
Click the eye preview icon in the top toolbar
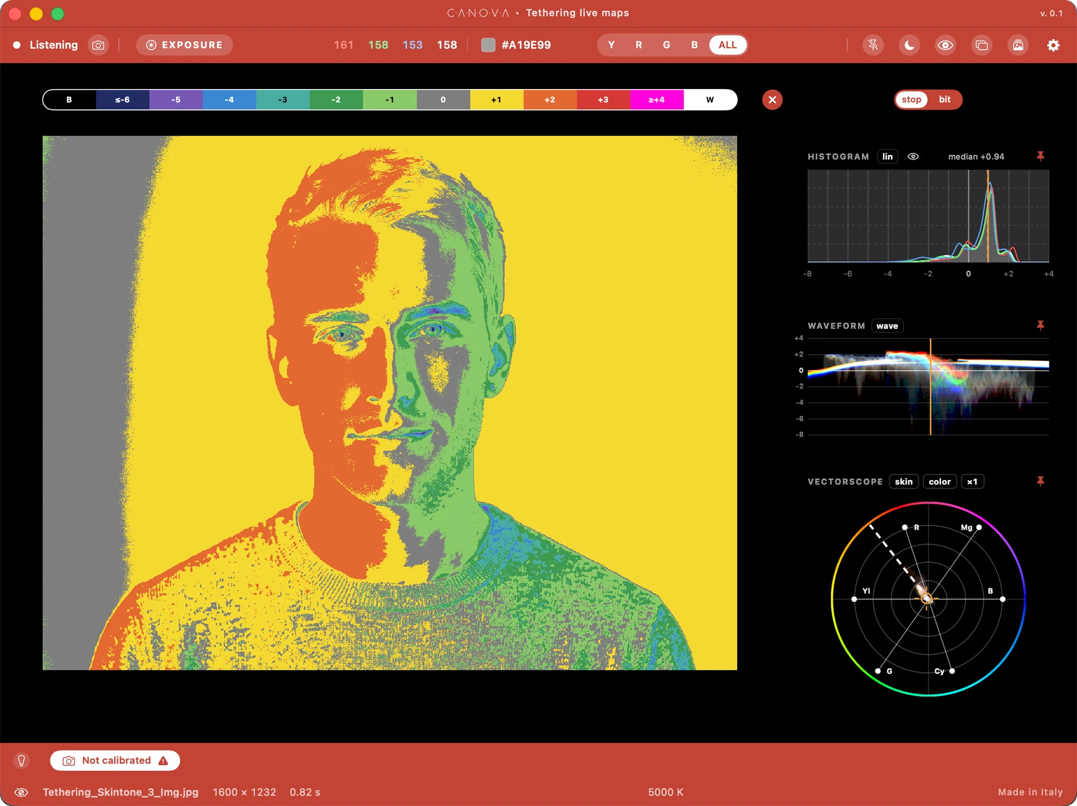[945, 45]
